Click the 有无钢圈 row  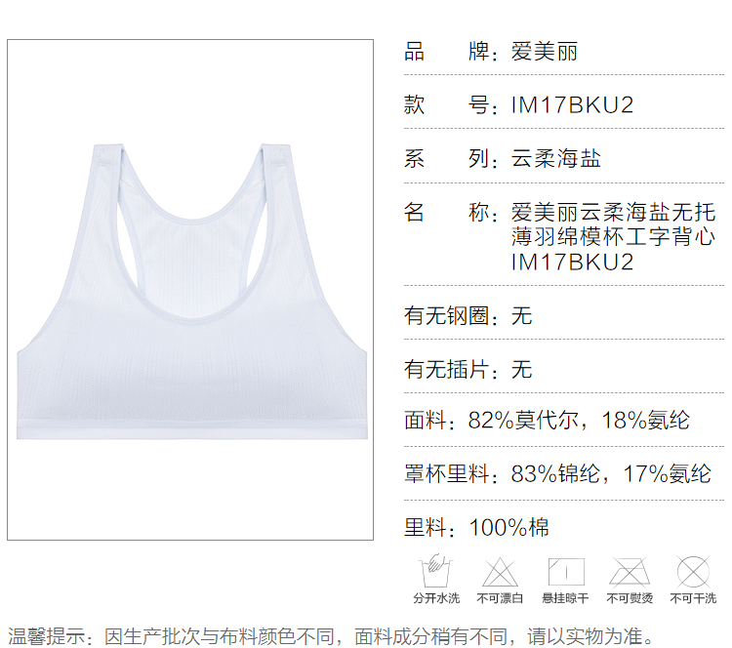click(468, 316)
